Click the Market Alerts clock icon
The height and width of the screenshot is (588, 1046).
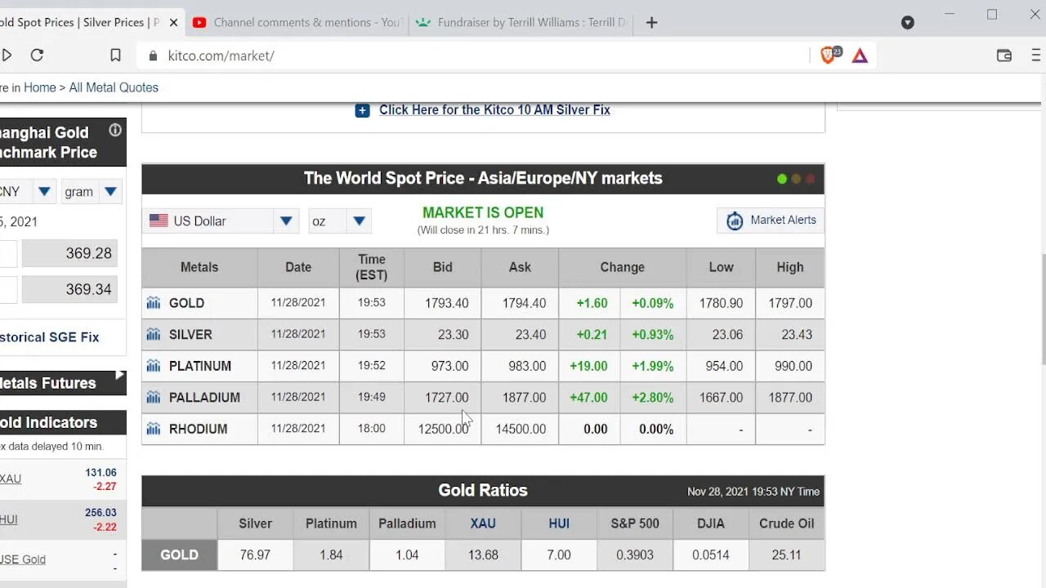tap(735, 220)
